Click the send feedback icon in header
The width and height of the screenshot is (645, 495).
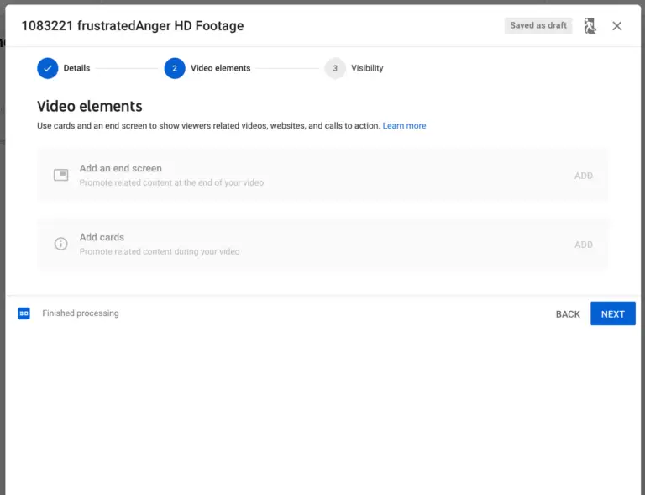[590, 26]
